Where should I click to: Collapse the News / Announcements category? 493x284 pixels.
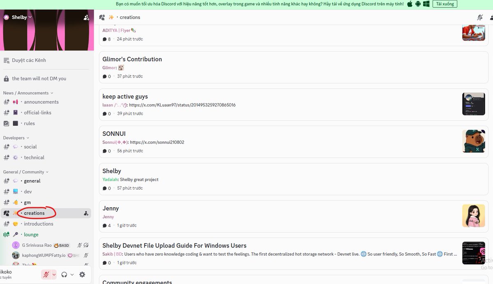click(28, 93)
